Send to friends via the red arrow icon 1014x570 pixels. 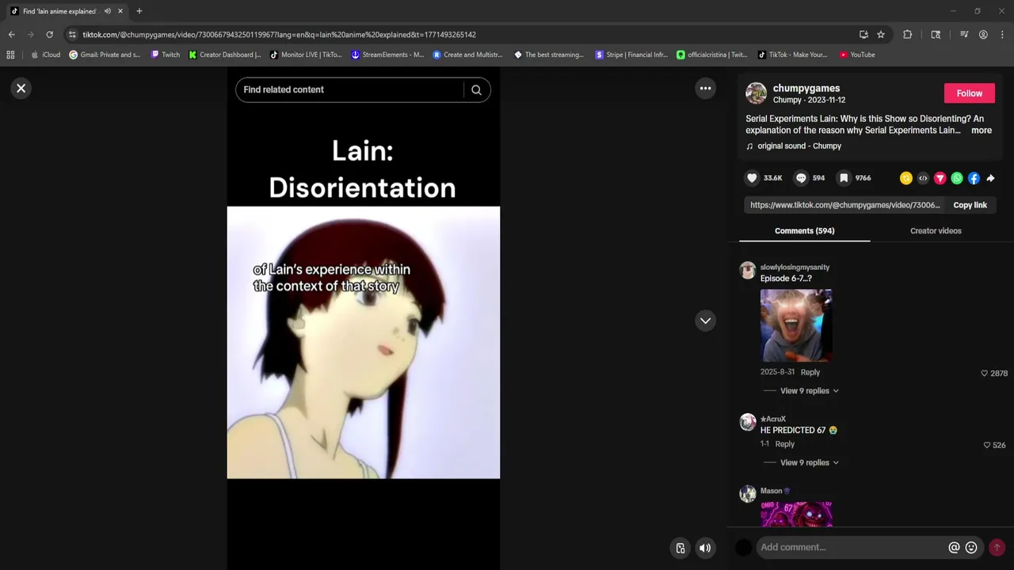[x=940, y=178]
